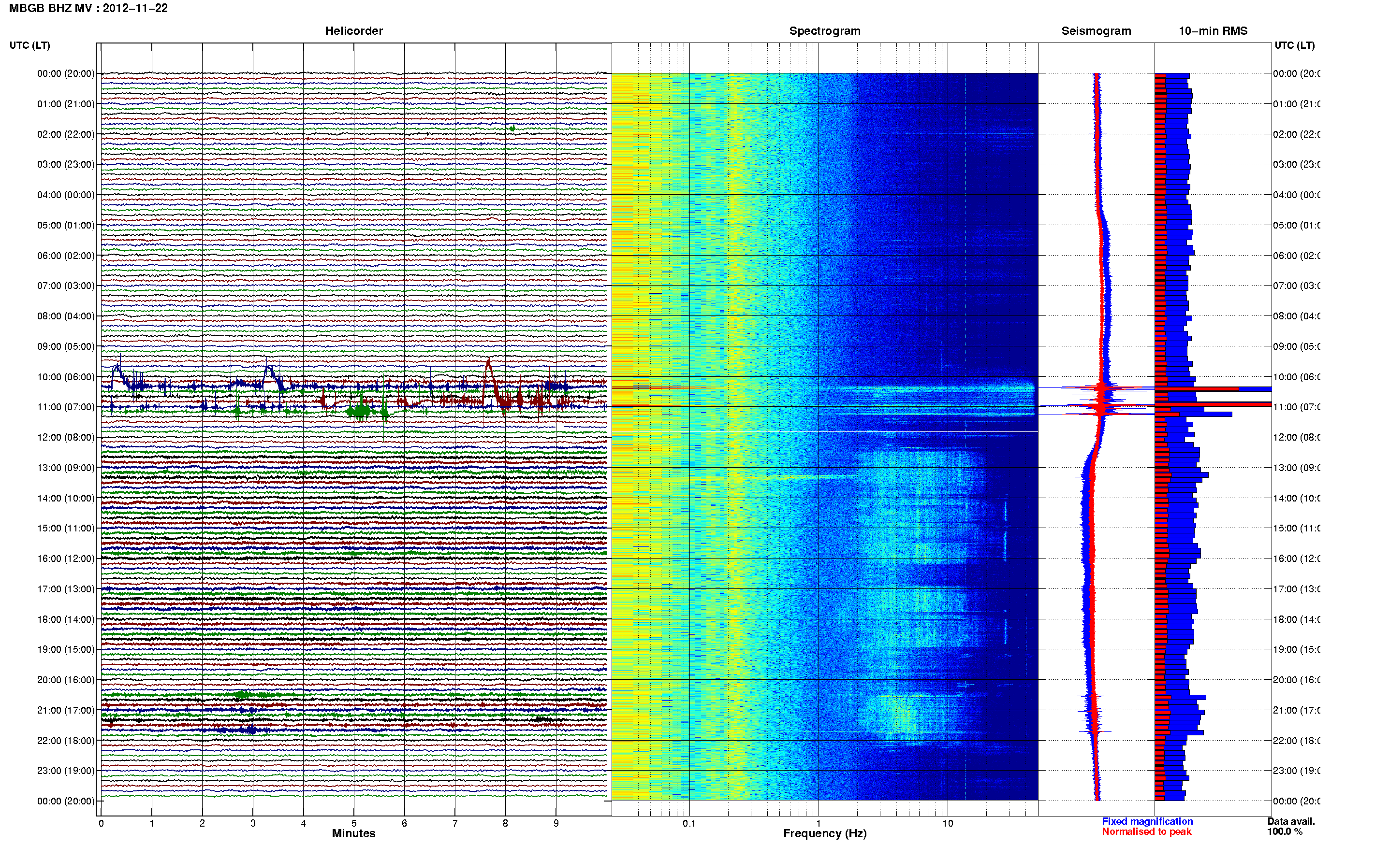
Task: Click the right UTC (LT) axis label
Action: (x=1294, y=45)
